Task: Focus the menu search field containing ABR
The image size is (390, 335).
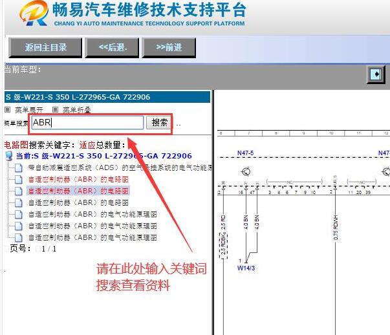Action: tap(87, 122)
